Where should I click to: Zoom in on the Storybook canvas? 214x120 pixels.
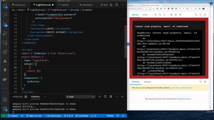click(x=155, y=15)
